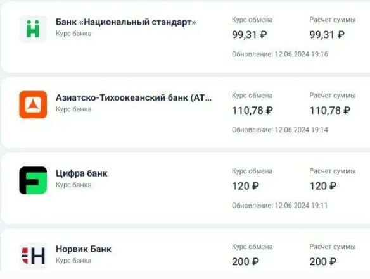Click 200 ₽ under Расчет суммы

pos(323,262)
